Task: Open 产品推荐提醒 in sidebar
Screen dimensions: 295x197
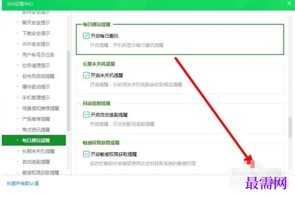Action: pos(36,119)
